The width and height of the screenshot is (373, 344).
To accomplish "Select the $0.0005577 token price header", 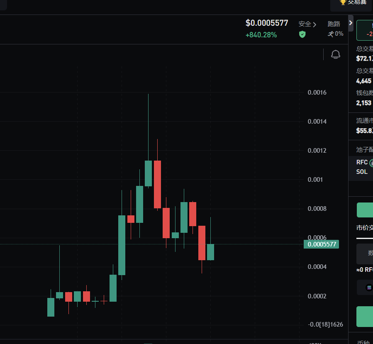I will [x=267, y=23].
